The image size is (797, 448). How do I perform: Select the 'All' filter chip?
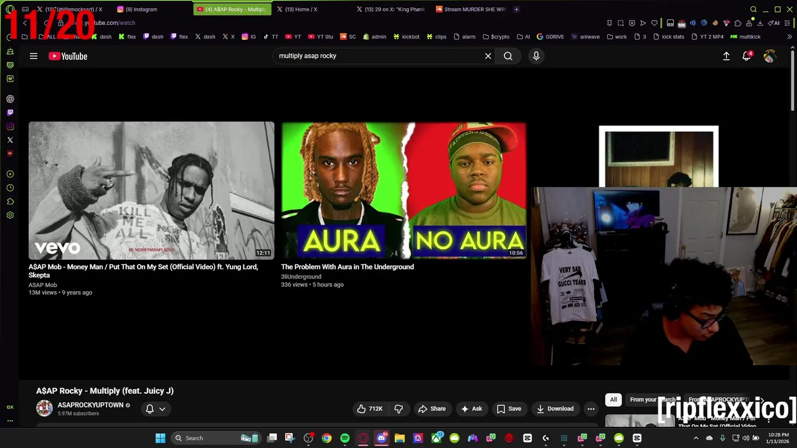coord(613,399)
